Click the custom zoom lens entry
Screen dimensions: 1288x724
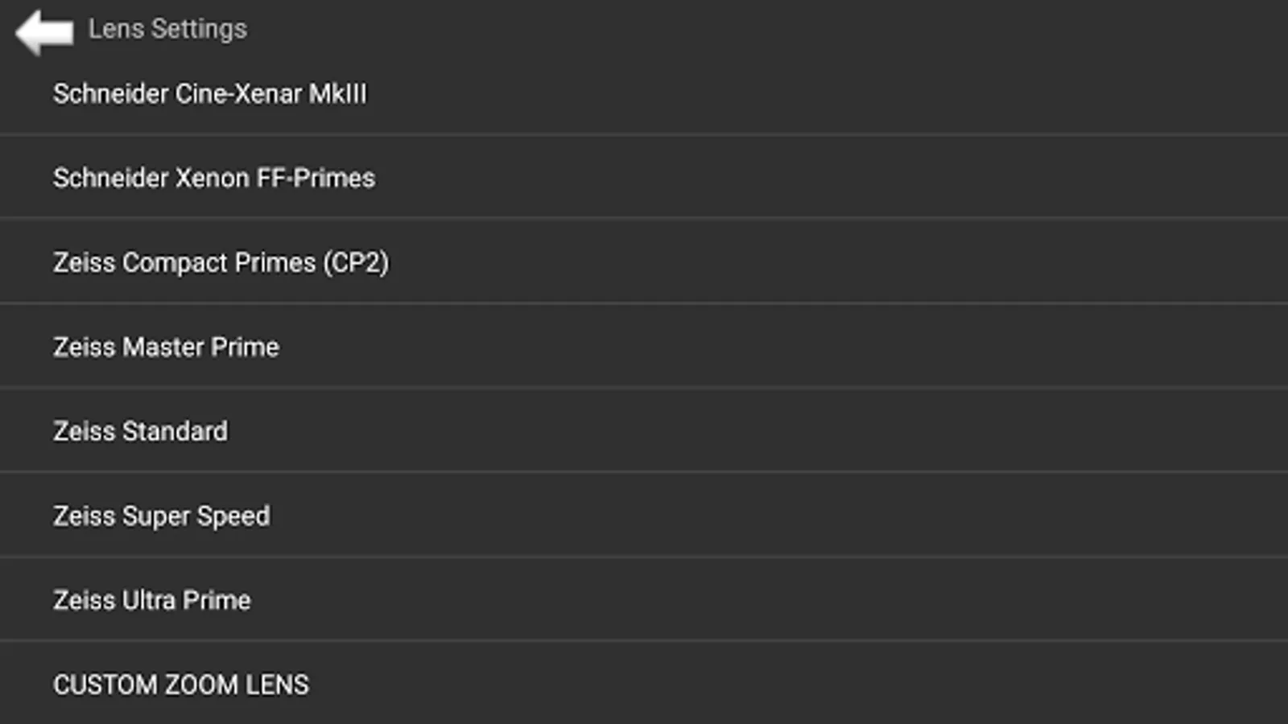click(644, 685)
